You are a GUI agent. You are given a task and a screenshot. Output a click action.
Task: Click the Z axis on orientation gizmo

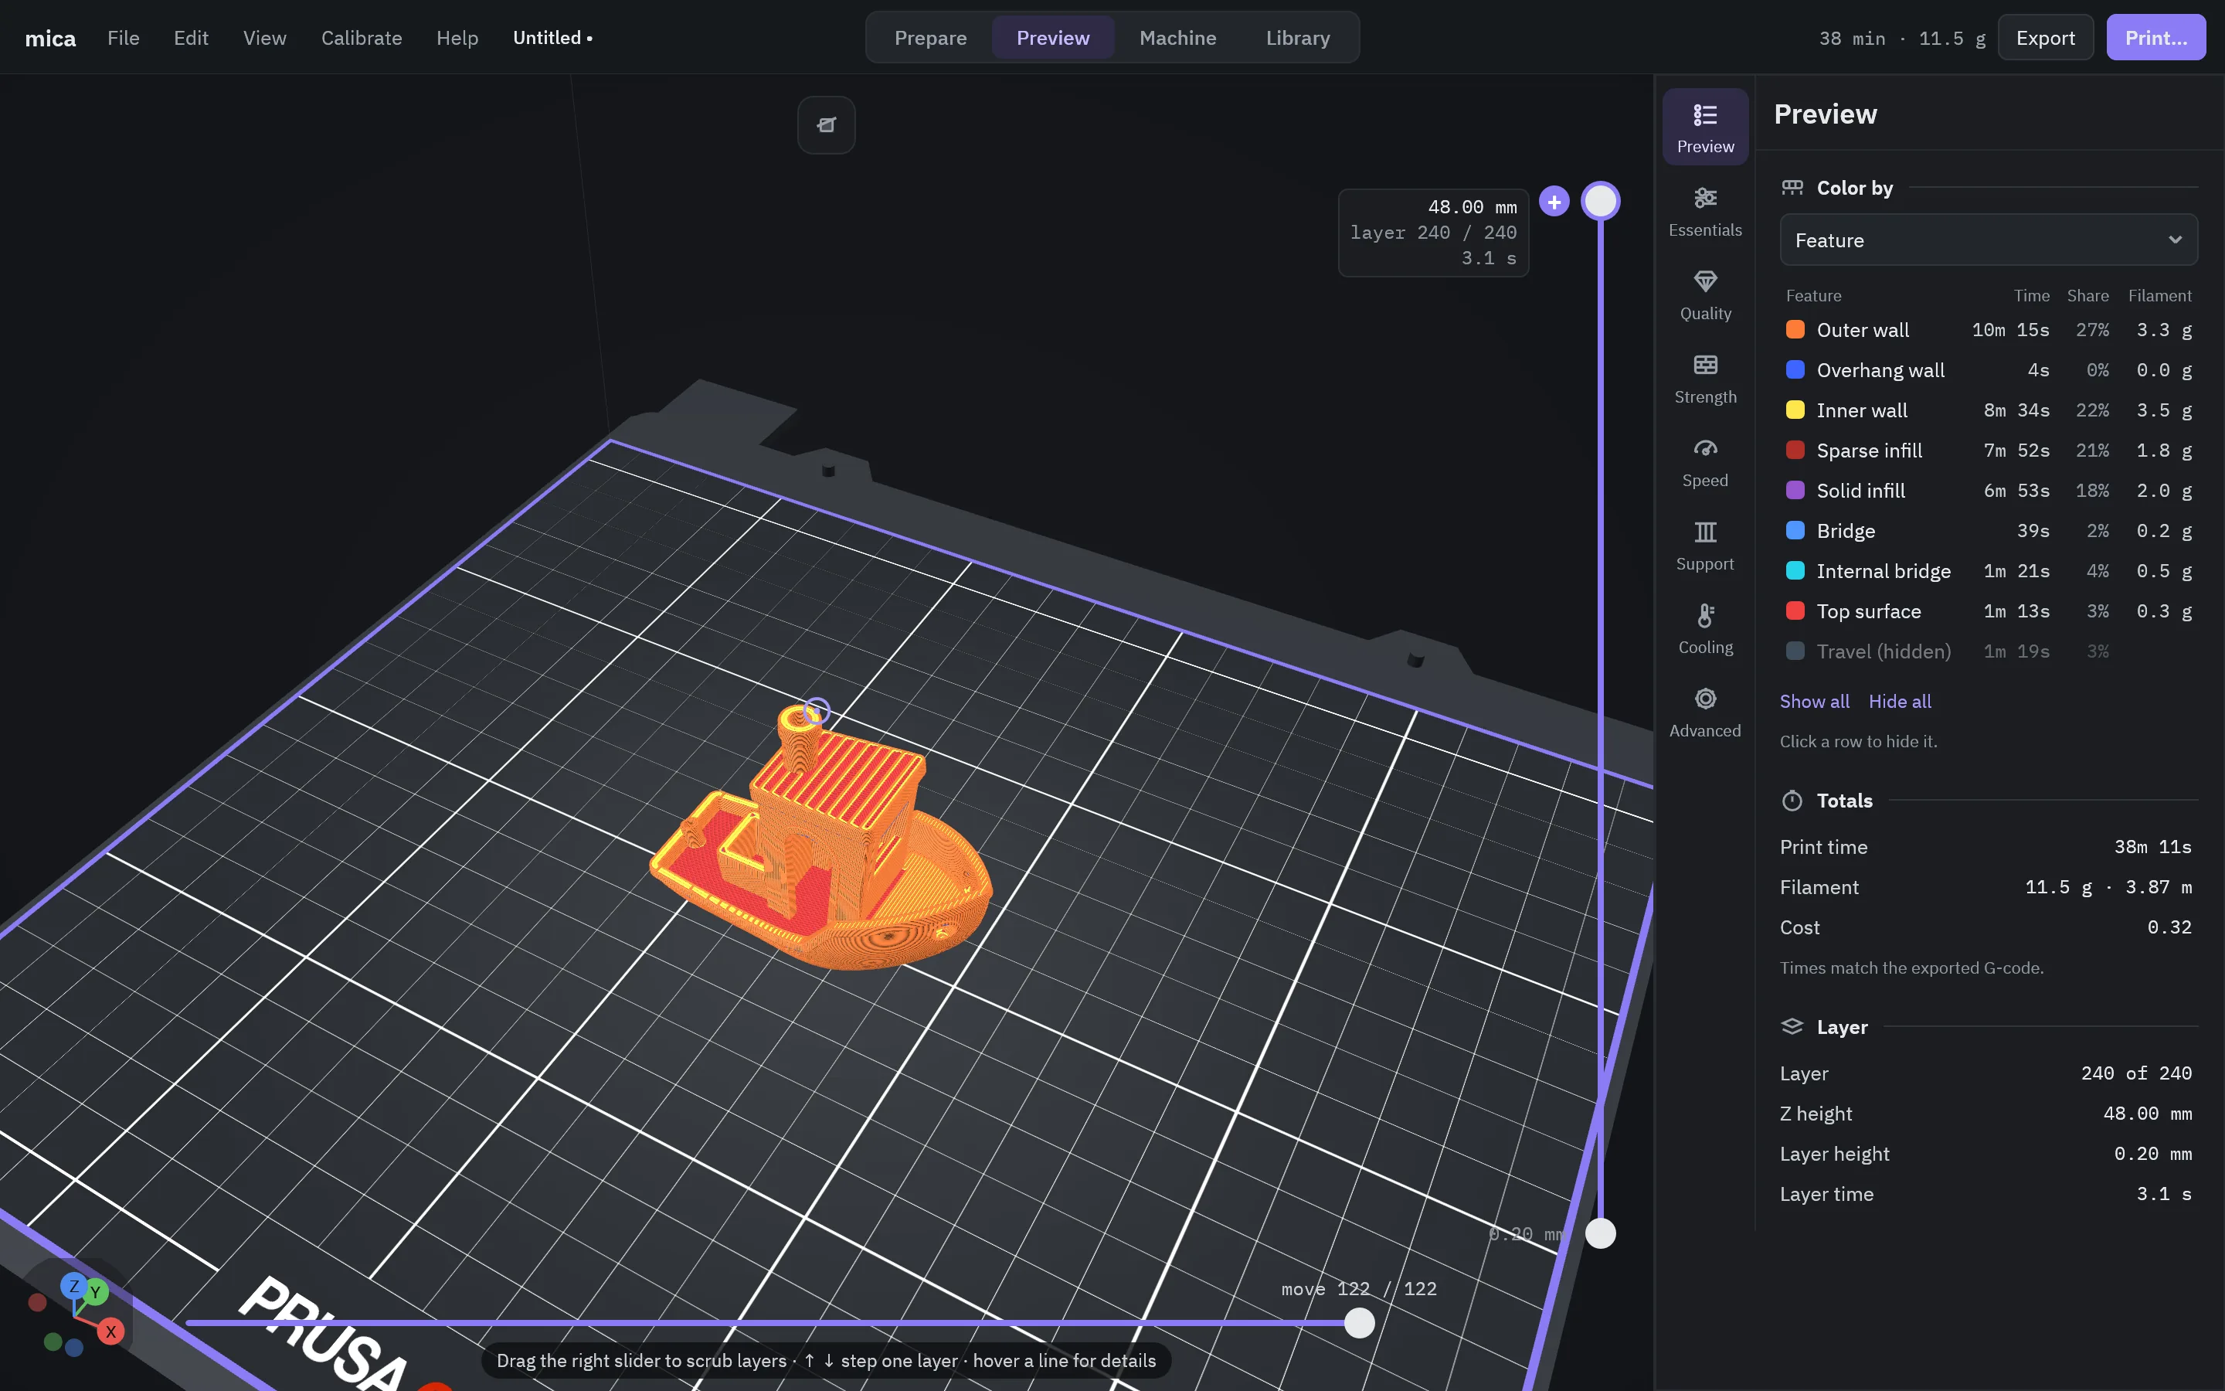(73, 1286)
